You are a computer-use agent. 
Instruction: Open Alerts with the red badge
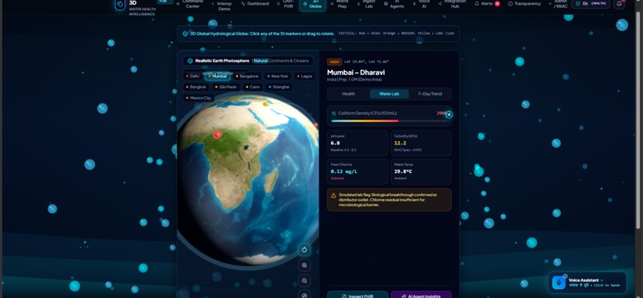click(487, 4)
